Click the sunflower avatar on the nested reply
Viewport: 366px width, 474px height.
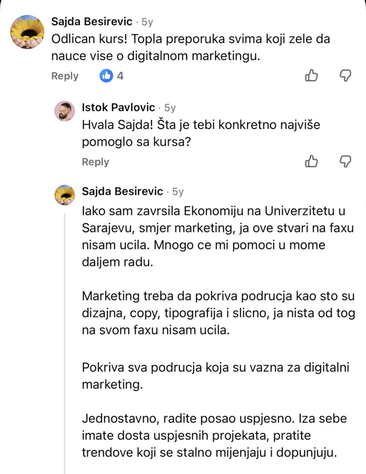pyautogui.click(x=65, y=195)
